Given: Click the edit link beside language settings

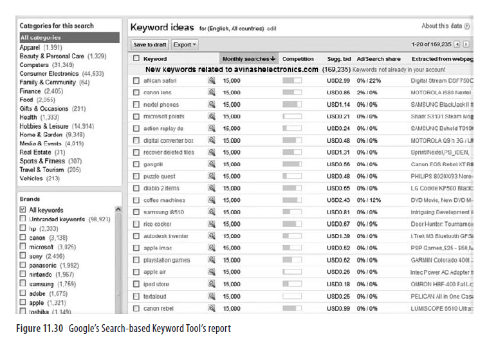Looking at the screenshot, I should pos(271,28).
